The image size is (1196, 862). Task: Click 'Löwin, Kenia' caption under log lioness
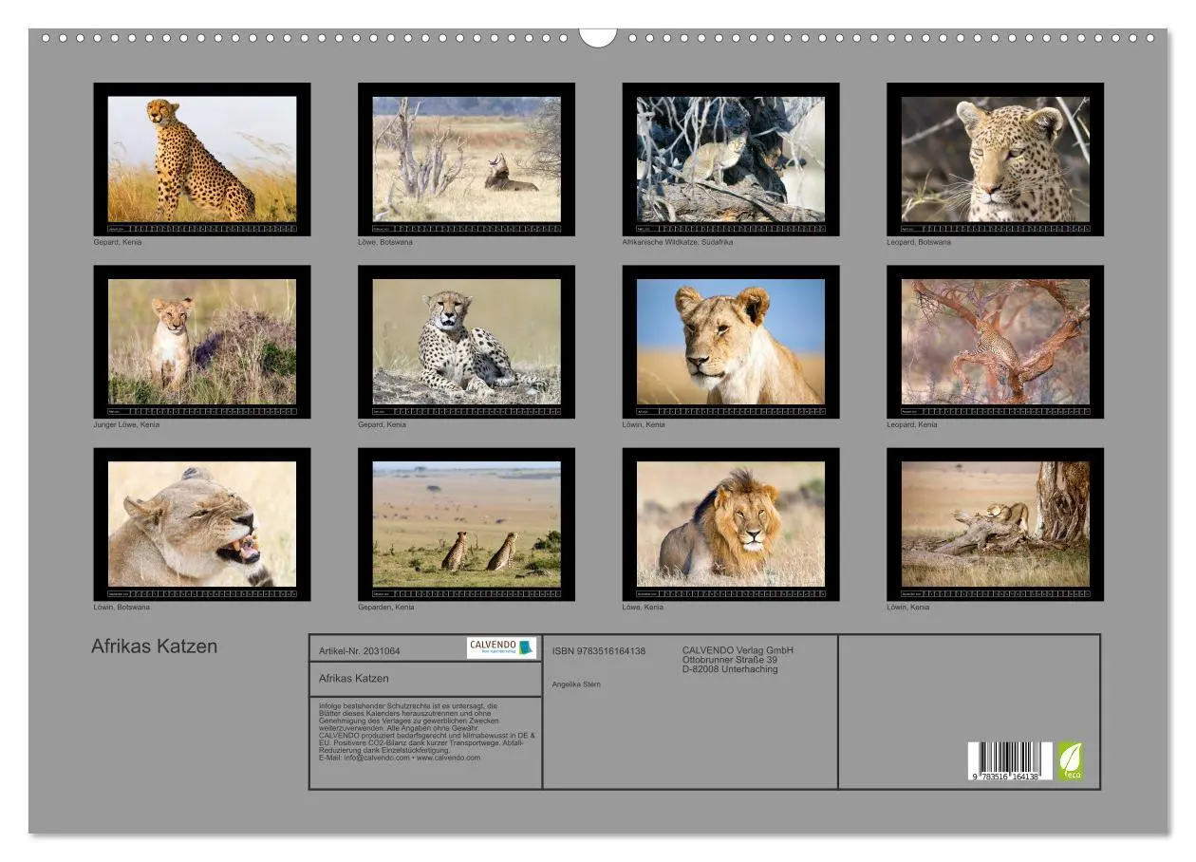(x=908, y=607)
